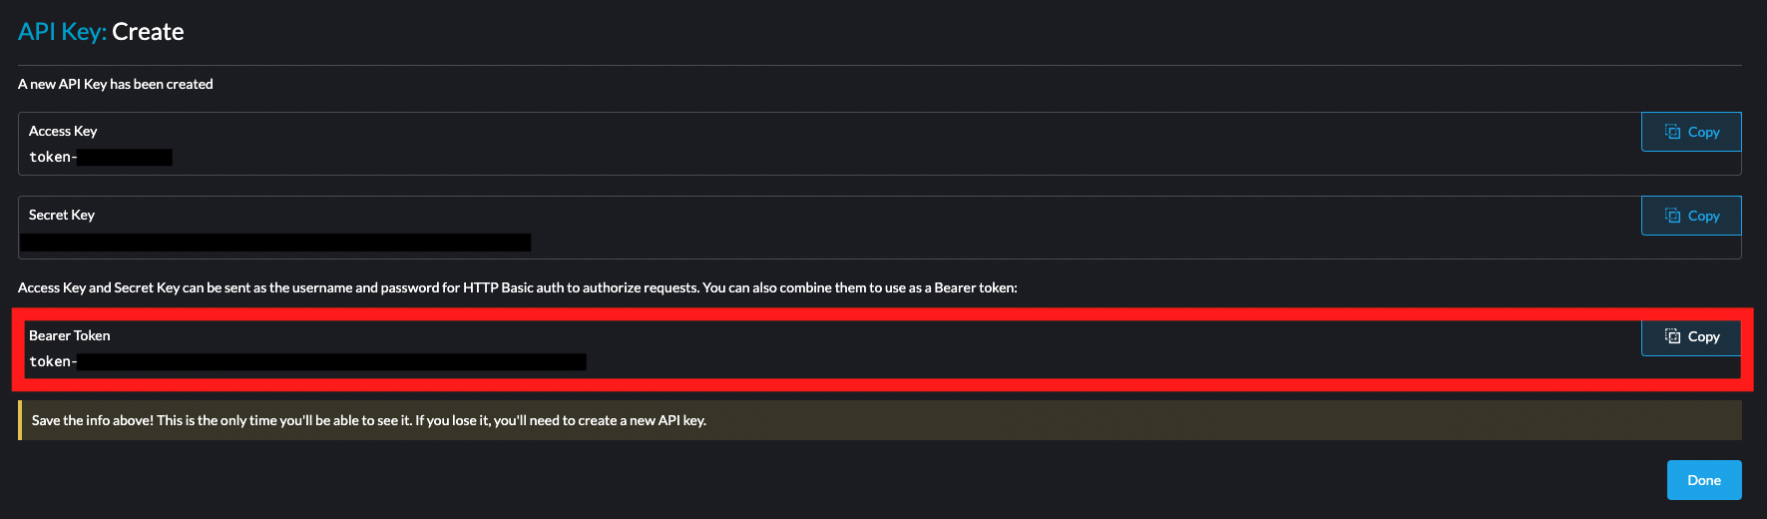Click the new API Key created message
The width and height of the screenshot is (1767, 519).
(x=116, y=84)
